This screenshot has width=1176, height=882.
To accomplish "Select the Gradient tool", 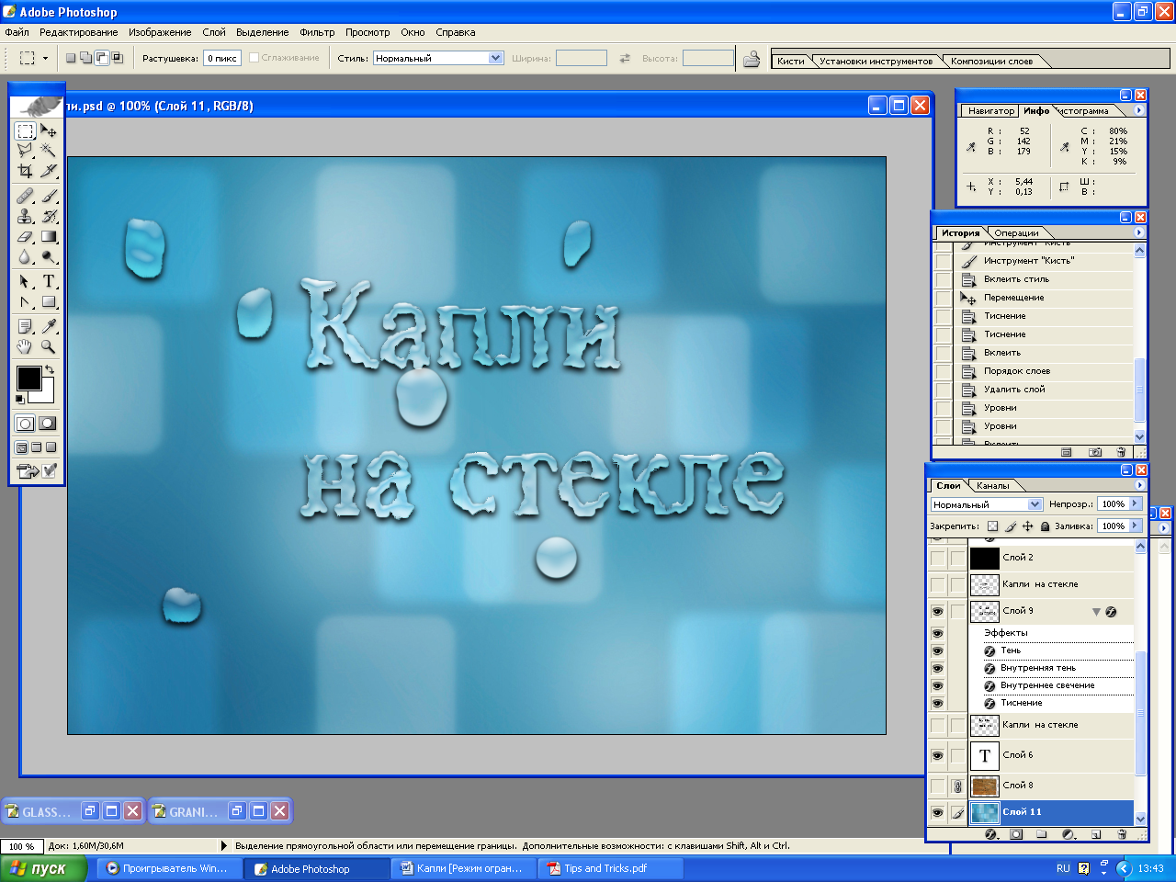I will coord(49,236).
